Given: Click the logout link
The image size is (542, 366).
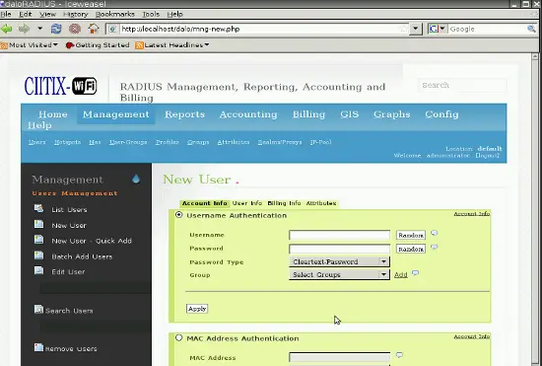Looking at the screenshot, I should 488,156.
